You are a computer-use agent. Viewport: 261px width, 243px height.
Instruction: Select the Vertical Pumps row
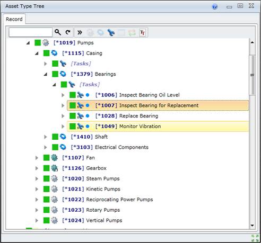[x=92, y=220]
